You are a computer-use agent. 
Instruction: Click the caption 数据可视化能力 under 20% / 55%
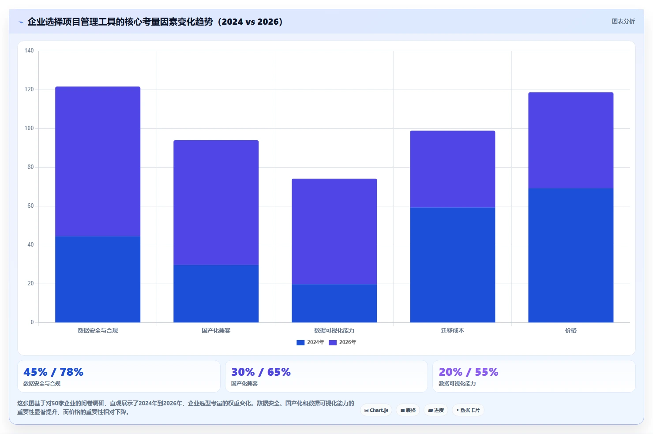point(457,384)
